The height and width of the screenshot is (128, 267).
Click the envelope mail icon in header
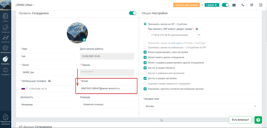coord(234,5)
